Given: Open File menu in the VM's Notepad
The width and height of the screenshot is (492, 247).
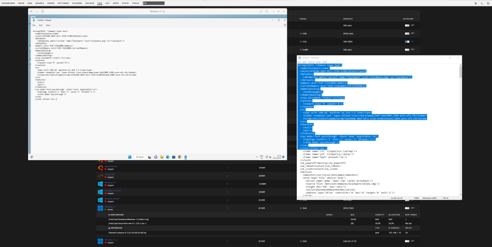Looking at the screenshot, I should tap(33, 25).
